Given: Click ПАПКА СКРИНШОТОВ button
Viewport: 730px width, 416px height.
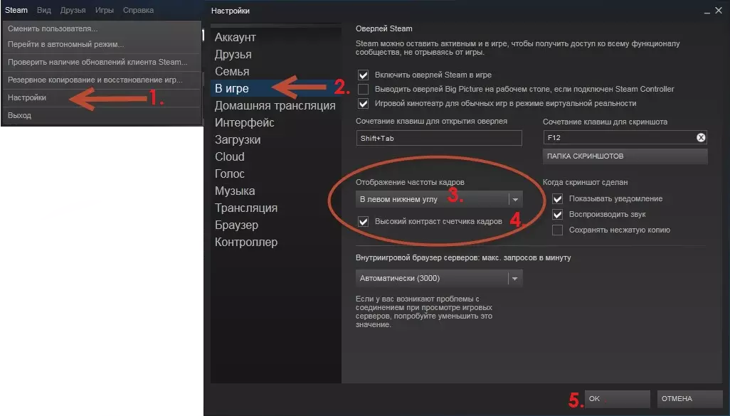Looking at the screenshot, I should coord(625,156).
